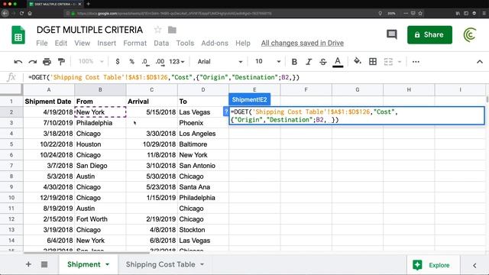The width and height of the screenshot is (489, 275).
Task: Open the View menu
Action: coord(82,43)
